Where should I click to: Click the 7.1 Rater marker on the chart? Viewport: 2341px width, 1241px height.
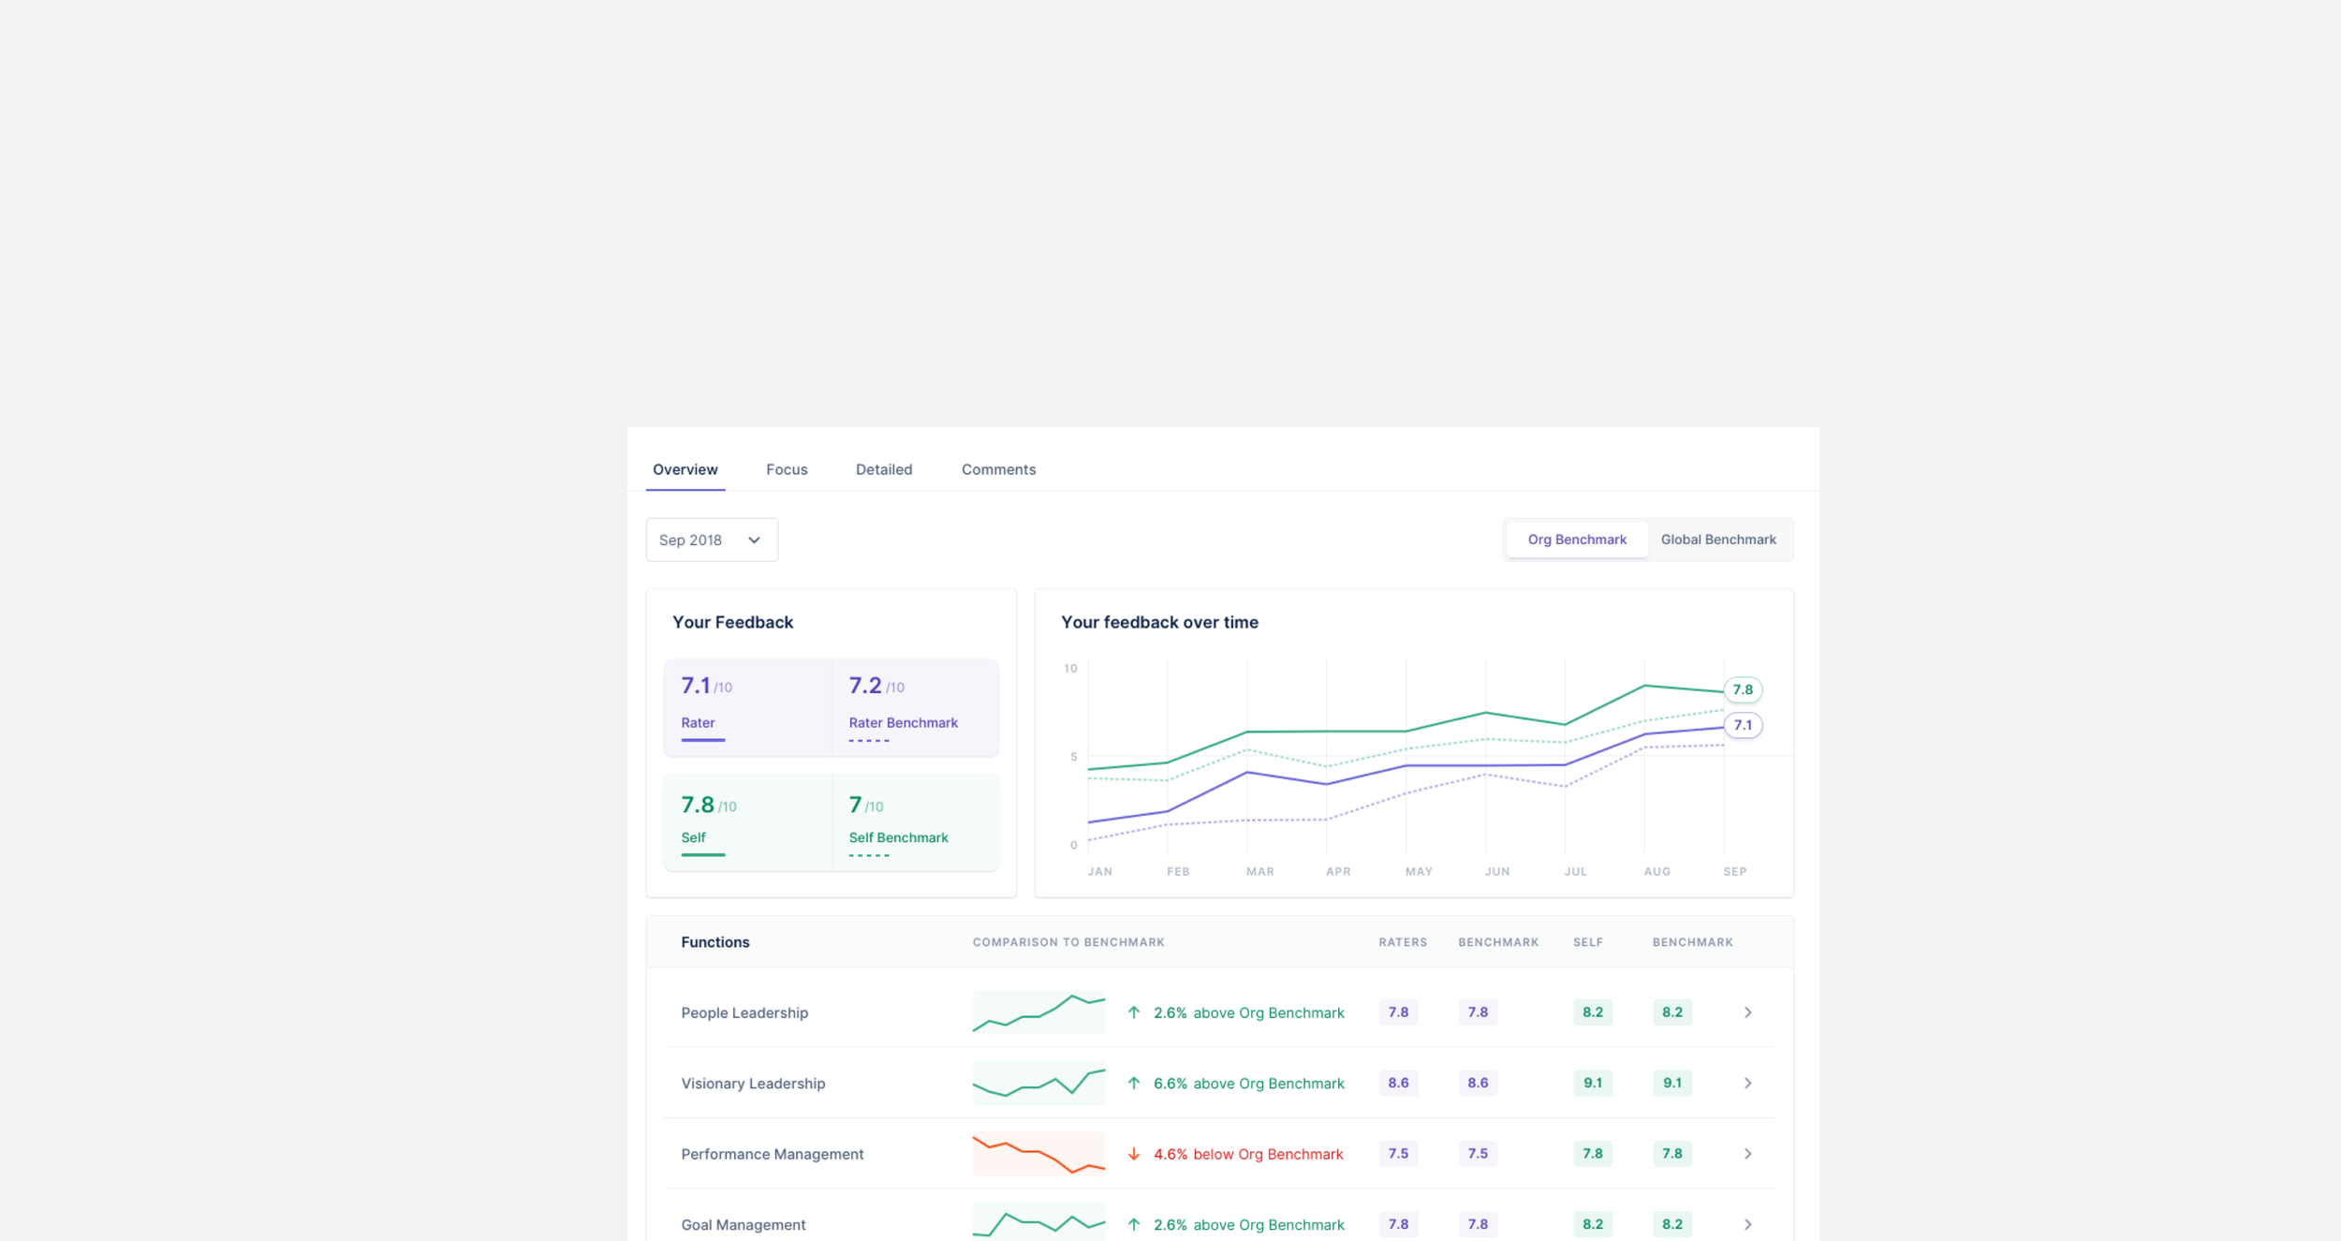point(1742,725)
